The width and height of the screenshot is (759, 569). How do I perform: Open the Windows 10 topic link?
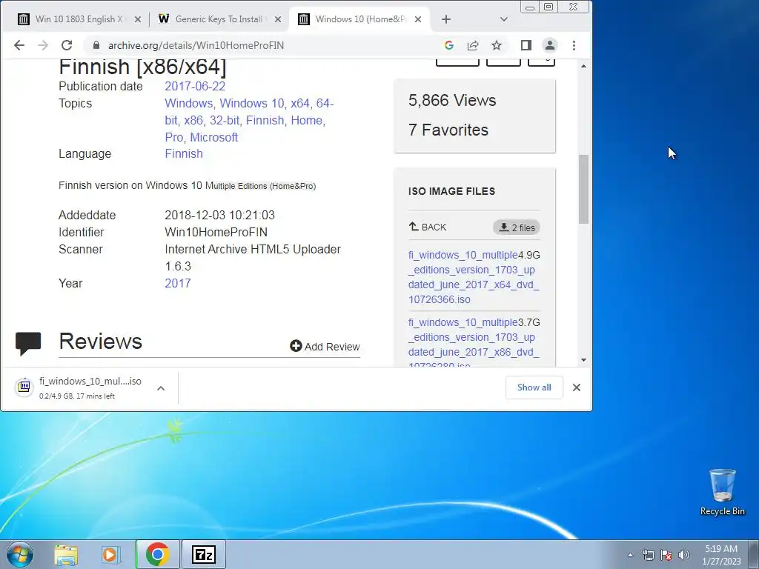point(252,103)
